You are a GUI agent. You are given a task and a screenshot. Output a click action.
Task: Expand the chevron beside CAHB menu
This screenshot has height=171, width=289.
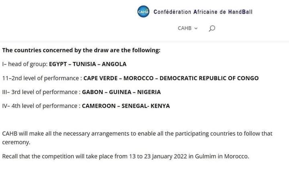[x=196, y=28]
